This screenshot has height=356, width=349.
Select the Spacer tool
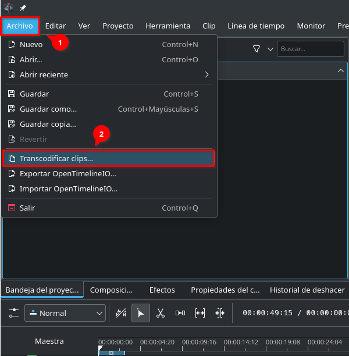pyautogui.click(x=180, y=313)
